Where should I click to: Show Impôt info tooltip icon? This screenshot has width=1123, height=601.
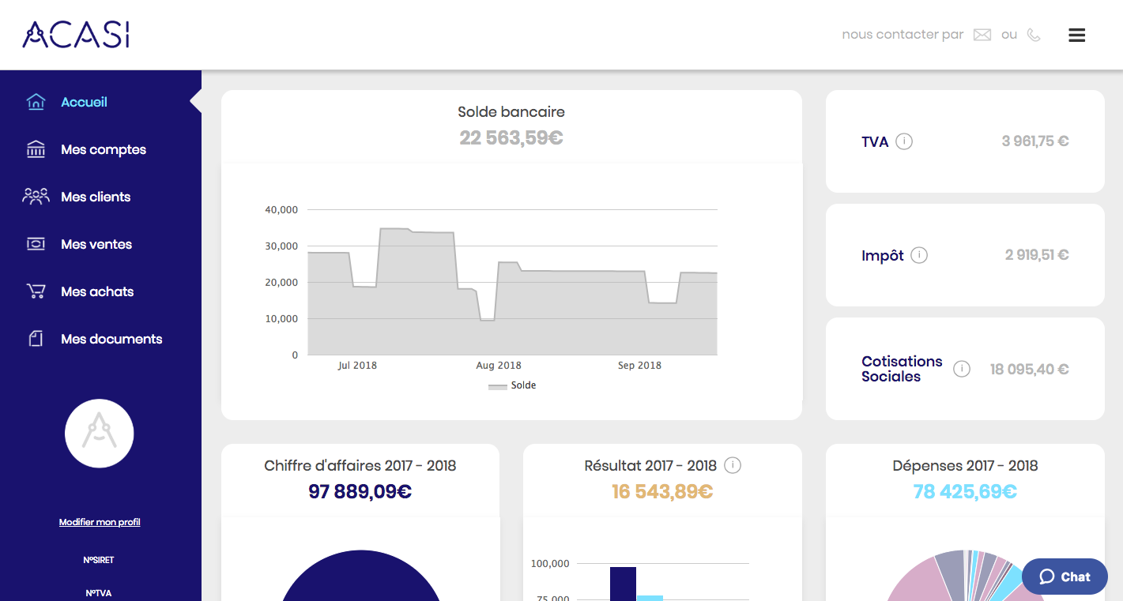919,255
